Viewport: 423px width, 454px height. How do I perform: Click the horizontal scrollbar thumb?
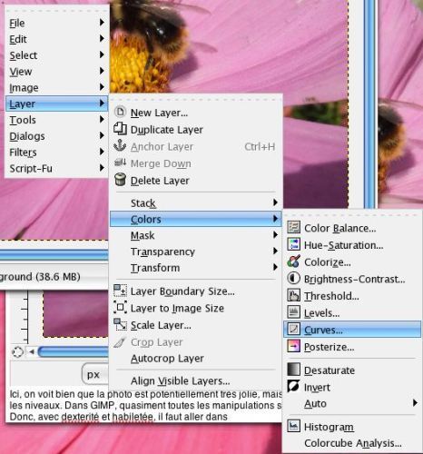73,352
